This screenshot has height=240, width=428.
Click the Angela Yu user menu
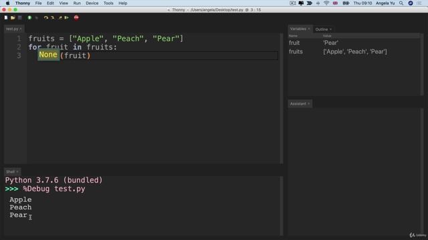pos(385,3)
